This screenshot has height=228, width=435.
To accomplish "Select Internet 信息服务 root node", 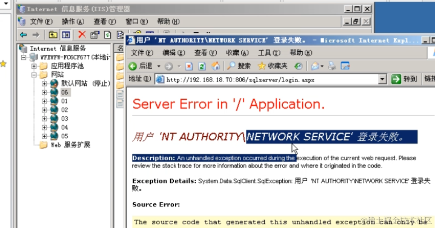I will tap(58, 49).
